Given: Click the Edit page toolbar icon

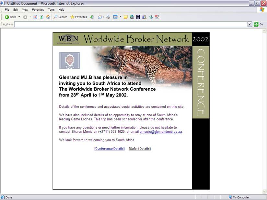Looking at the screenshot, I should (x=115, y=17).
